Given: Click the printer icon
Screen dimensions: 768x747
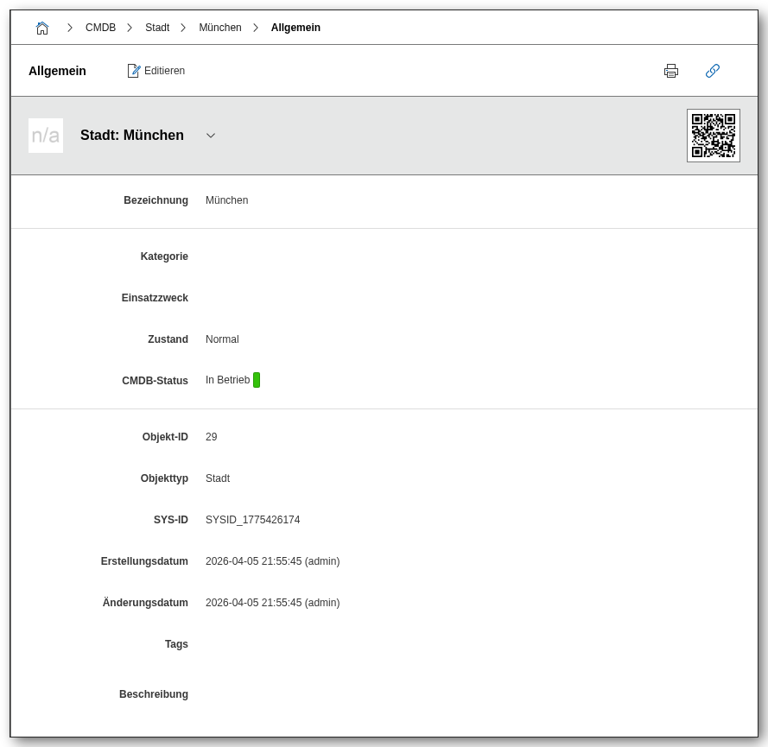Looking at the screenshot, I should [x=671, y=71].
